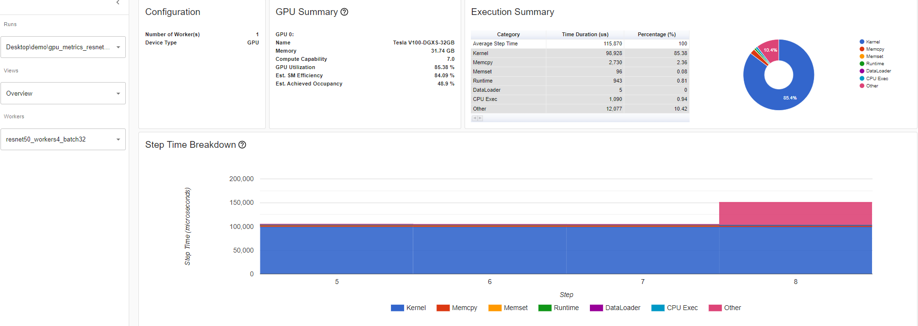This screenshot has width=918, height=326.
Task: Expand the Workers dropdown resnet50_workers4_batch32
Action: pos(63,140)
